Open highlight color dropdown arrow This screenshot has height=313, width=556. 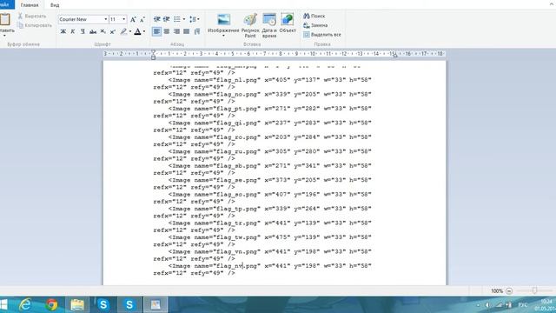pyautogui.click(x=130, y=31)
